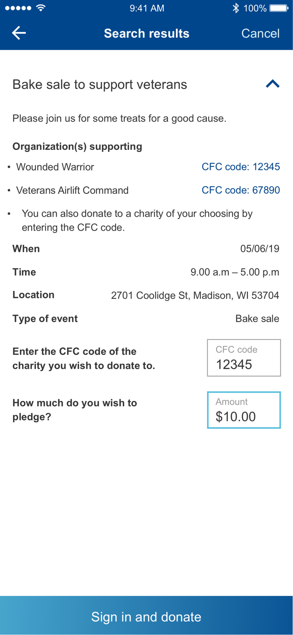Tap the Wi-Fi icon in the status bar
This screenshot has width=293, height=635.
click(x=41, y=7)
